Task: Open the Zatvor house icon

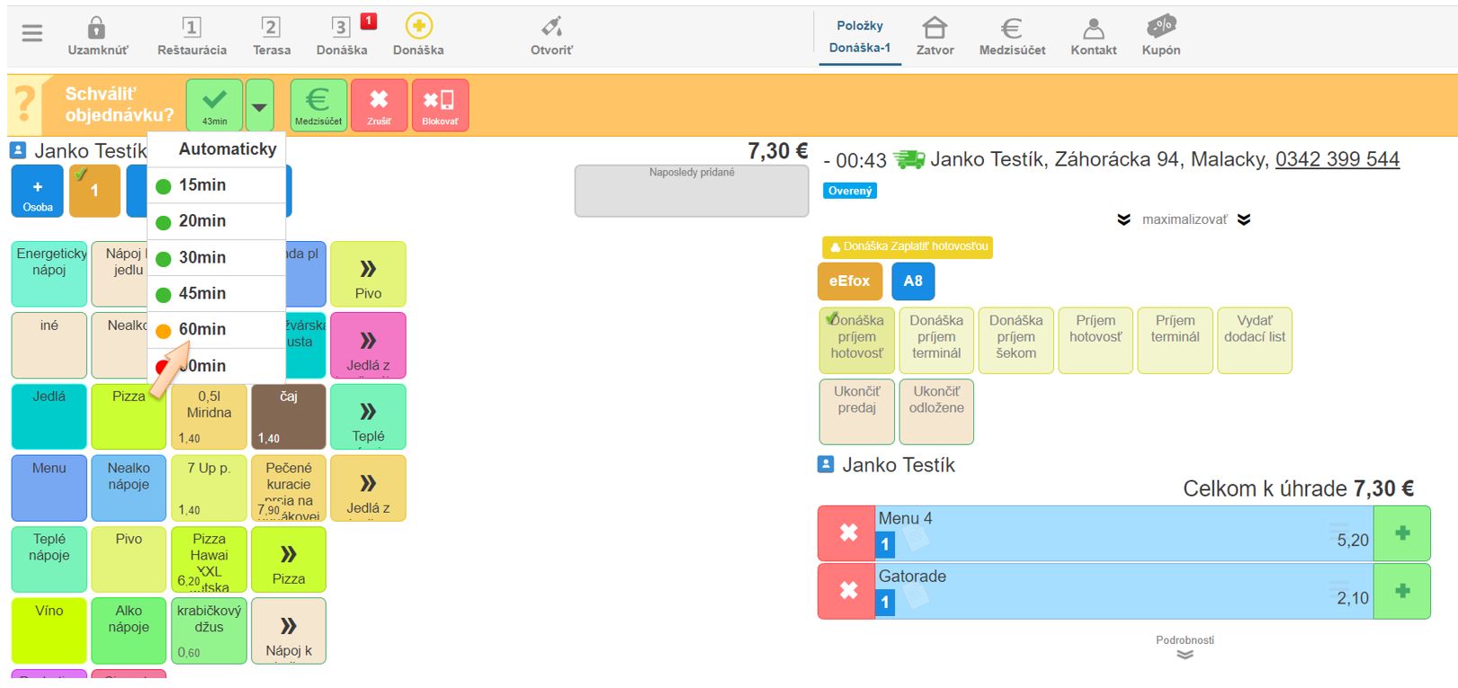Action: click(x=935, y=29)
